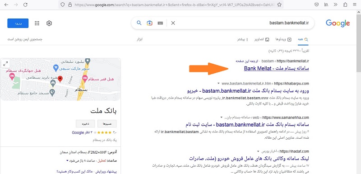Open the Google apps grid

tap(37, 24)
